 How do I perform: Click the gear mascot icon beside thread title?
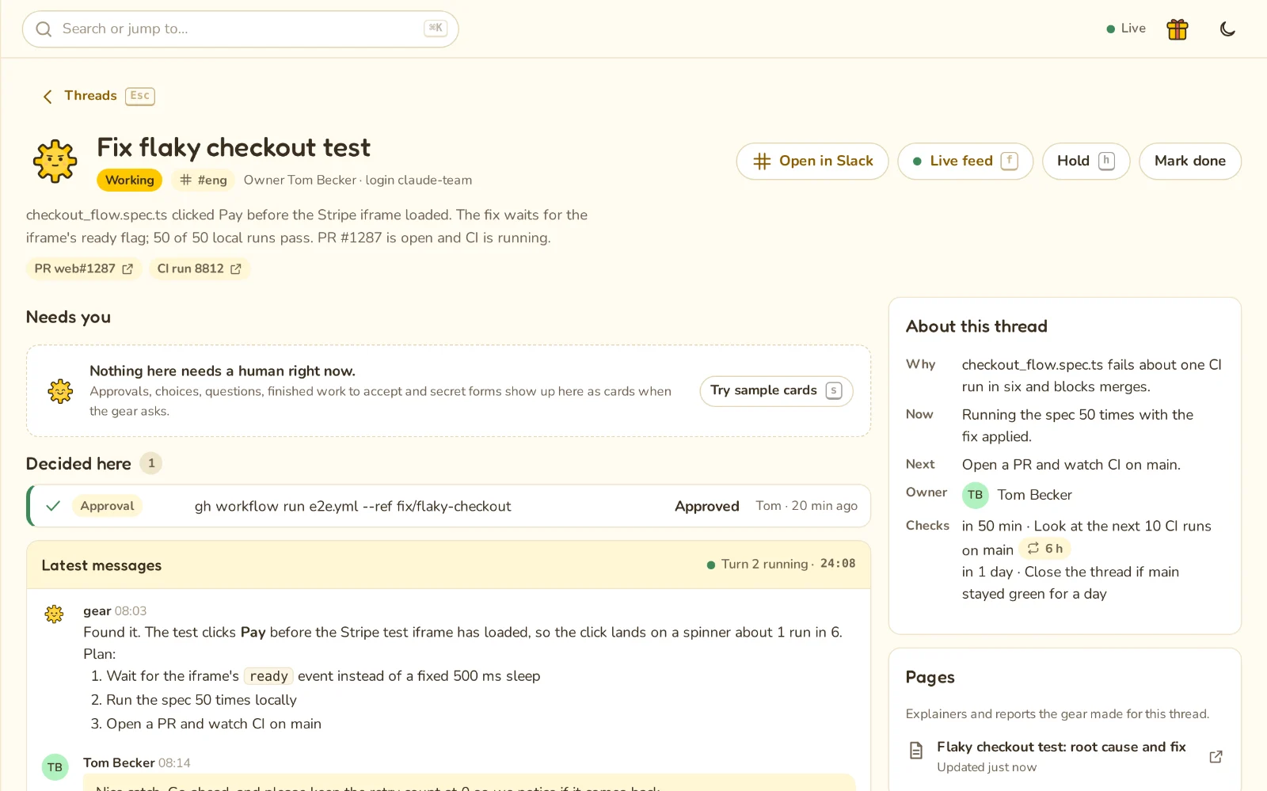pos(55,162)
